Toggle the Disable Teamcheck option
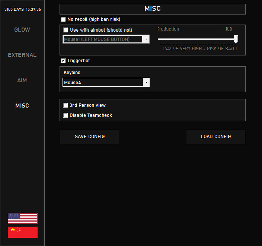262x246 pixels. click(65, 115)
